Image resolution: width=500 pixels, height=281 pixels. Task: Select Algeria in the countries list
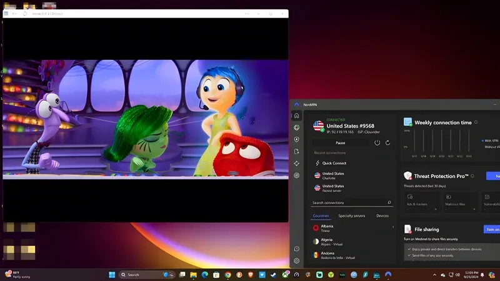(x=353, y=242)
